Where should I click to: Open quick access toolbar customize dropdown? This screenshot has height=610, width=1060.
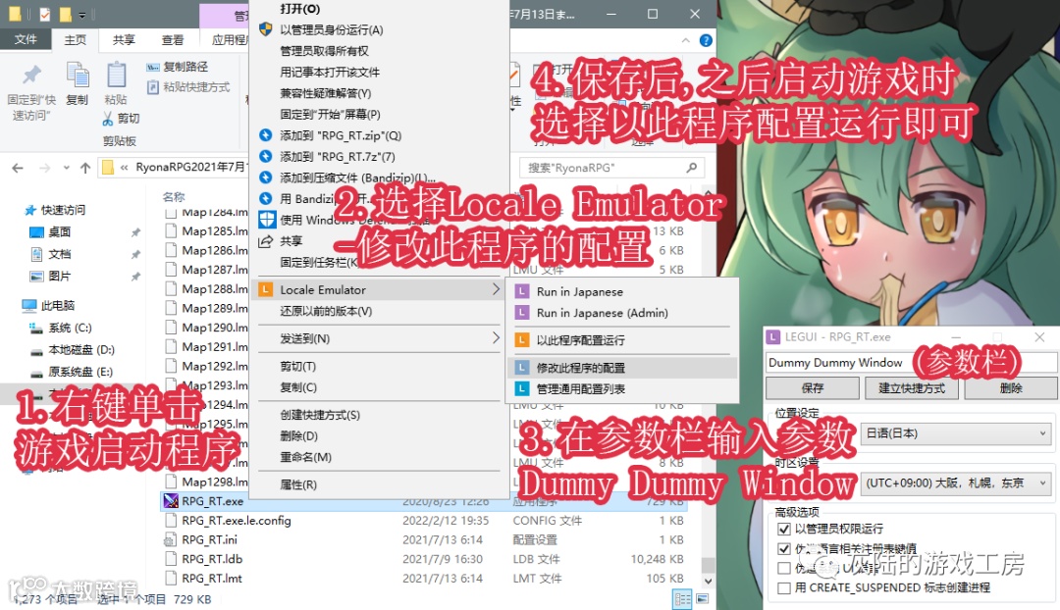coord(81,14)
